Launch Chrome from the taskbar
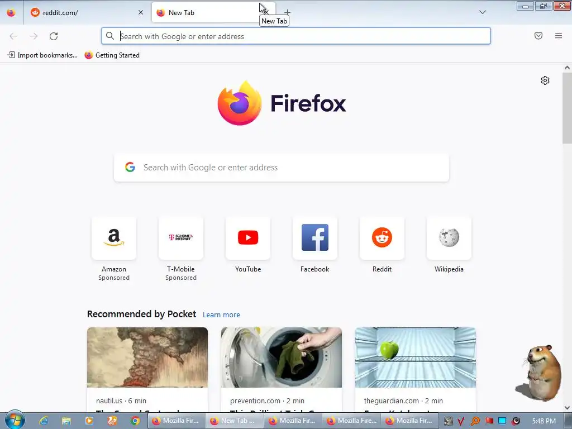This screenshot has height=429, width=572. [x=135, y=421]
